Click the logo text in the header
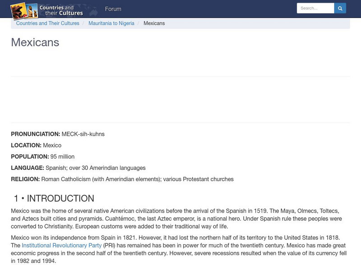The image size is (361, 265). [61, 10]
